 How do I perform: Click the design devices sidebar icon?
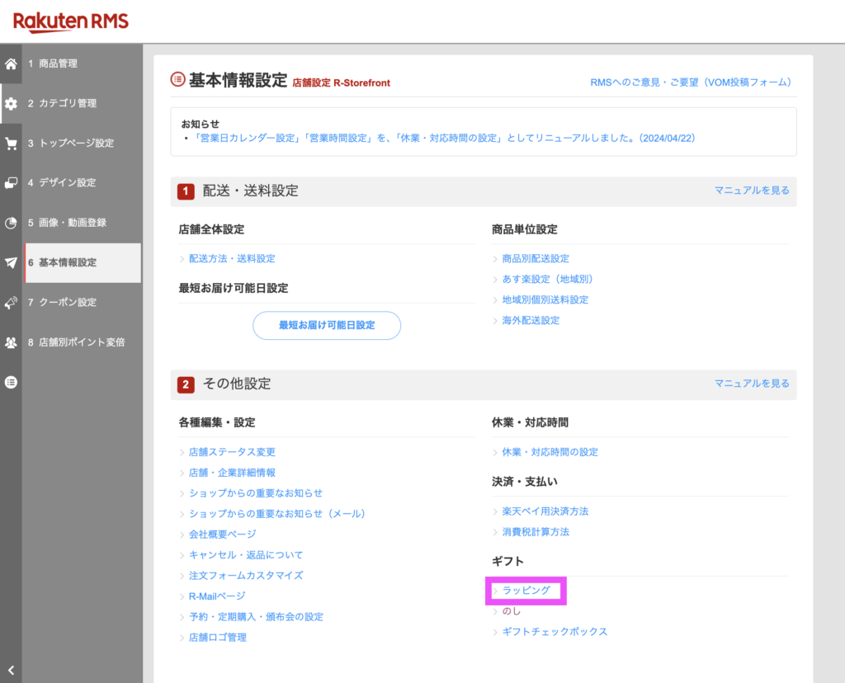11,183
